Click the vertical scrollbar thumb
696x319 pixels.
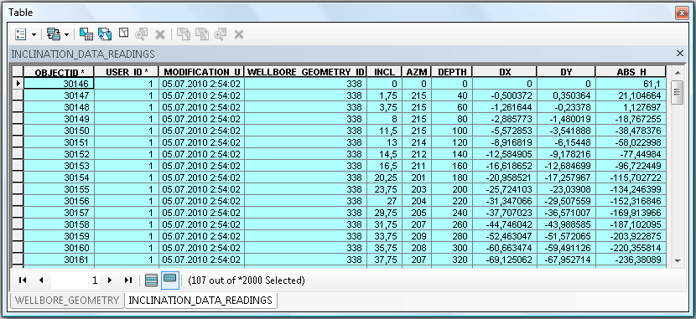pyautogui.click(x=678, y=92)
